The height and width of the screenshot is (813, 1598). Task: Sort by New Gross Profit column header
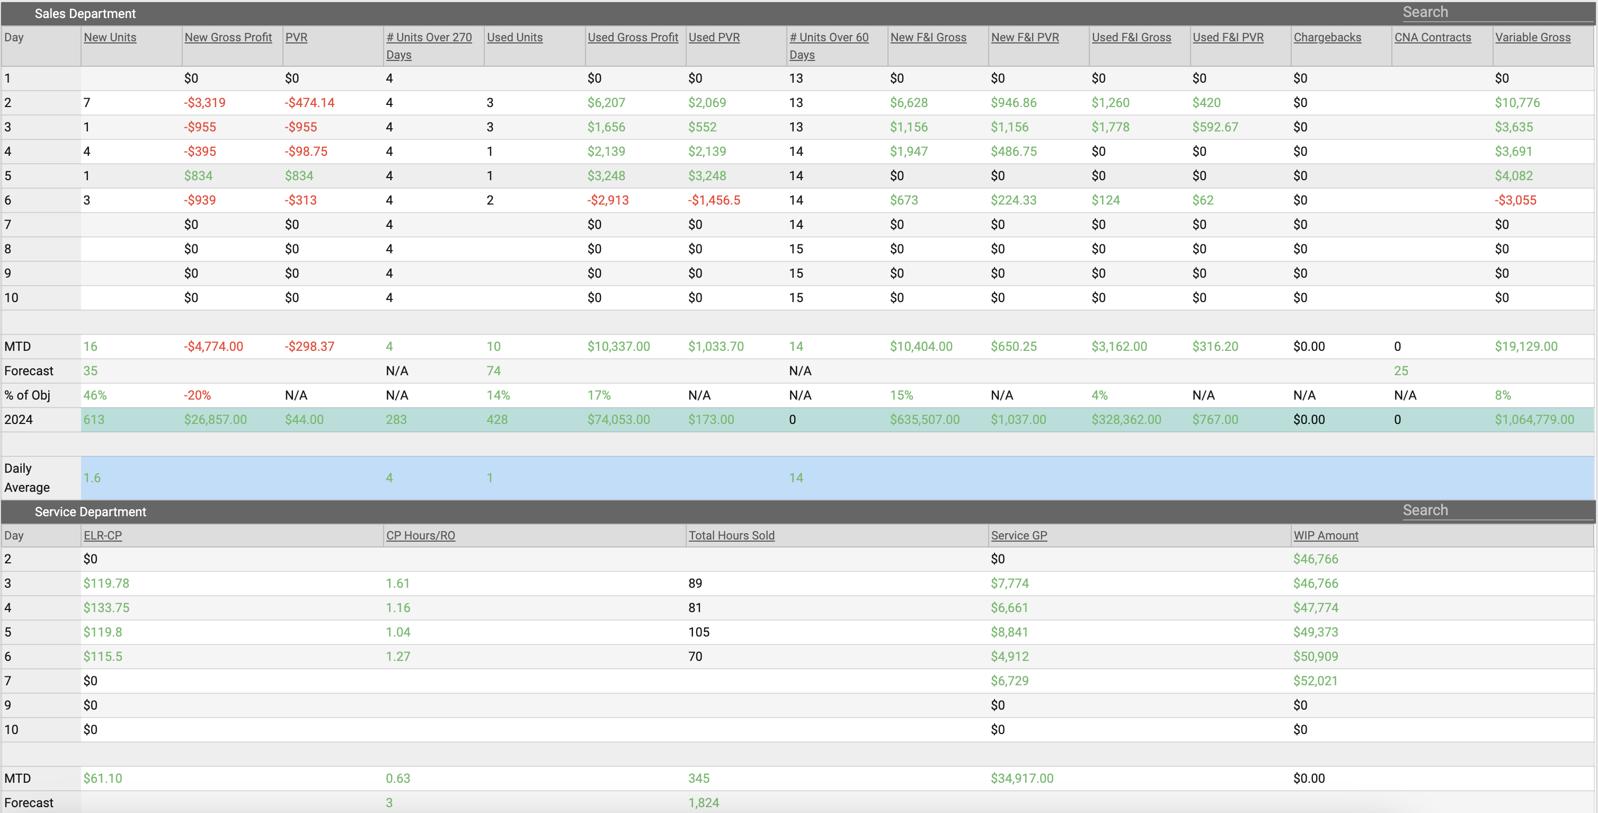(x=228, y=37)
